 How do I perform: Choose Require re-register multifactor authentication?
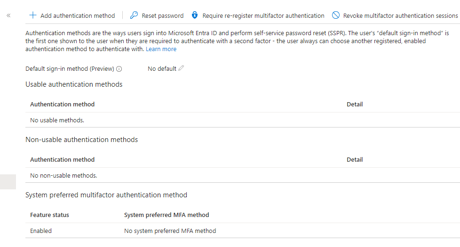coord(263,16)
